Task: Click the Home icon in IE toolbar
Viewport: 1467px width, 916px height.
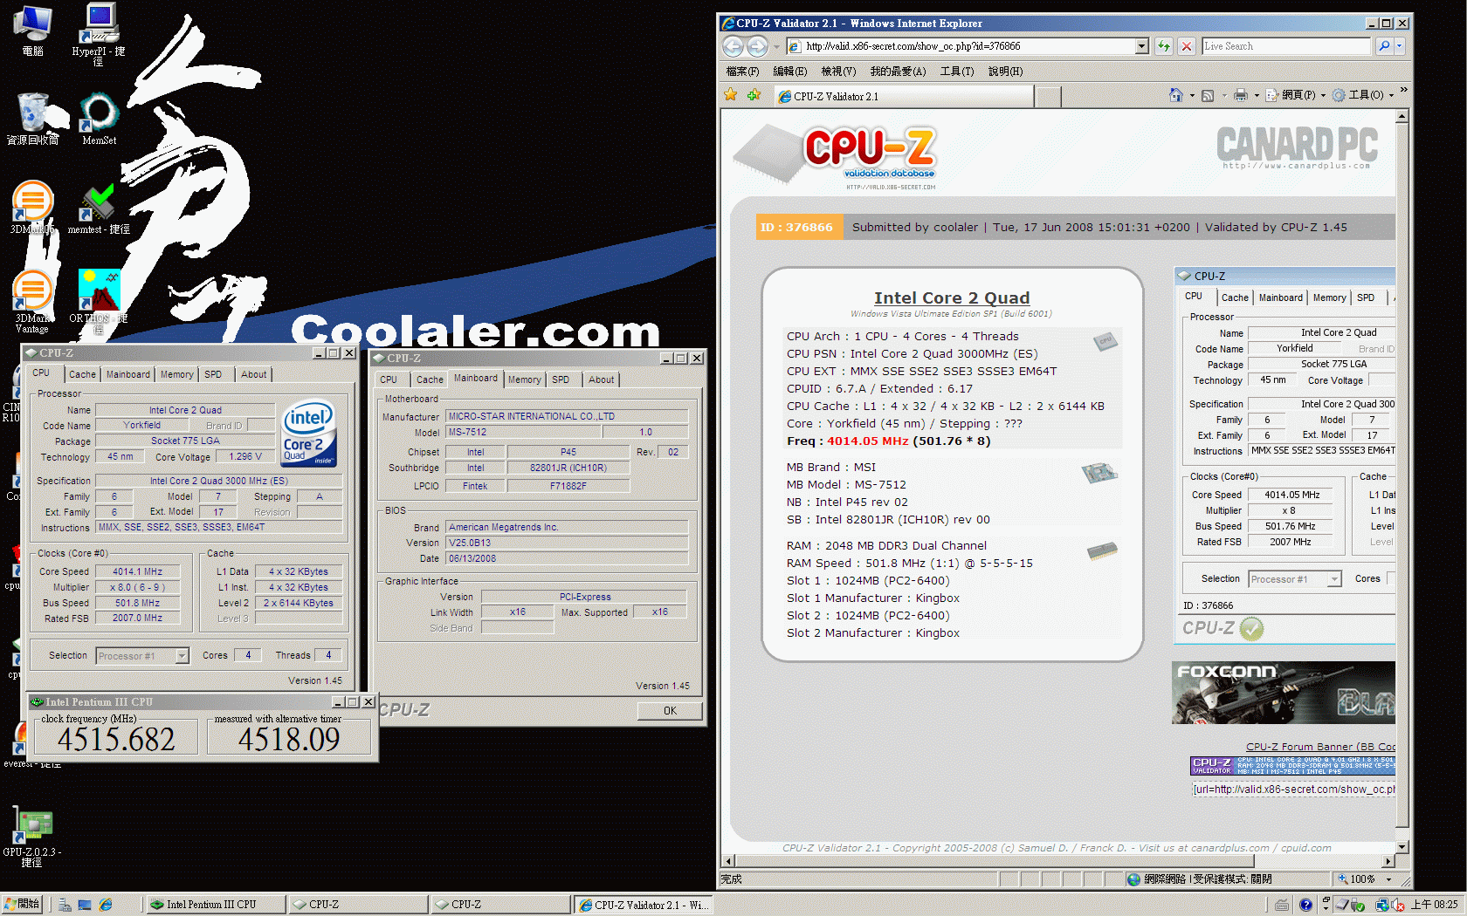Action: click(x=1176, y=95)
